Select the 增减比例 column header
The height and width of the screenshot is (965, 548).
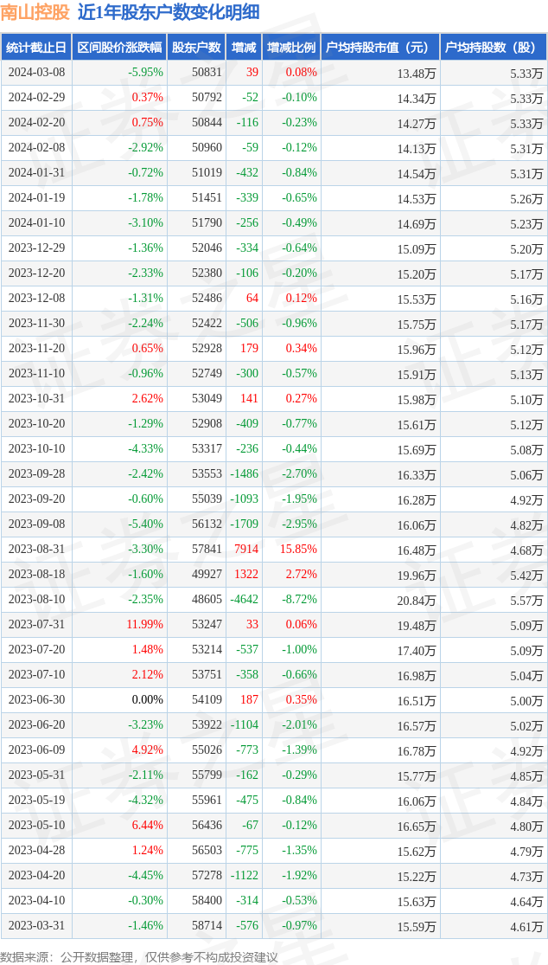coord(291,48)
